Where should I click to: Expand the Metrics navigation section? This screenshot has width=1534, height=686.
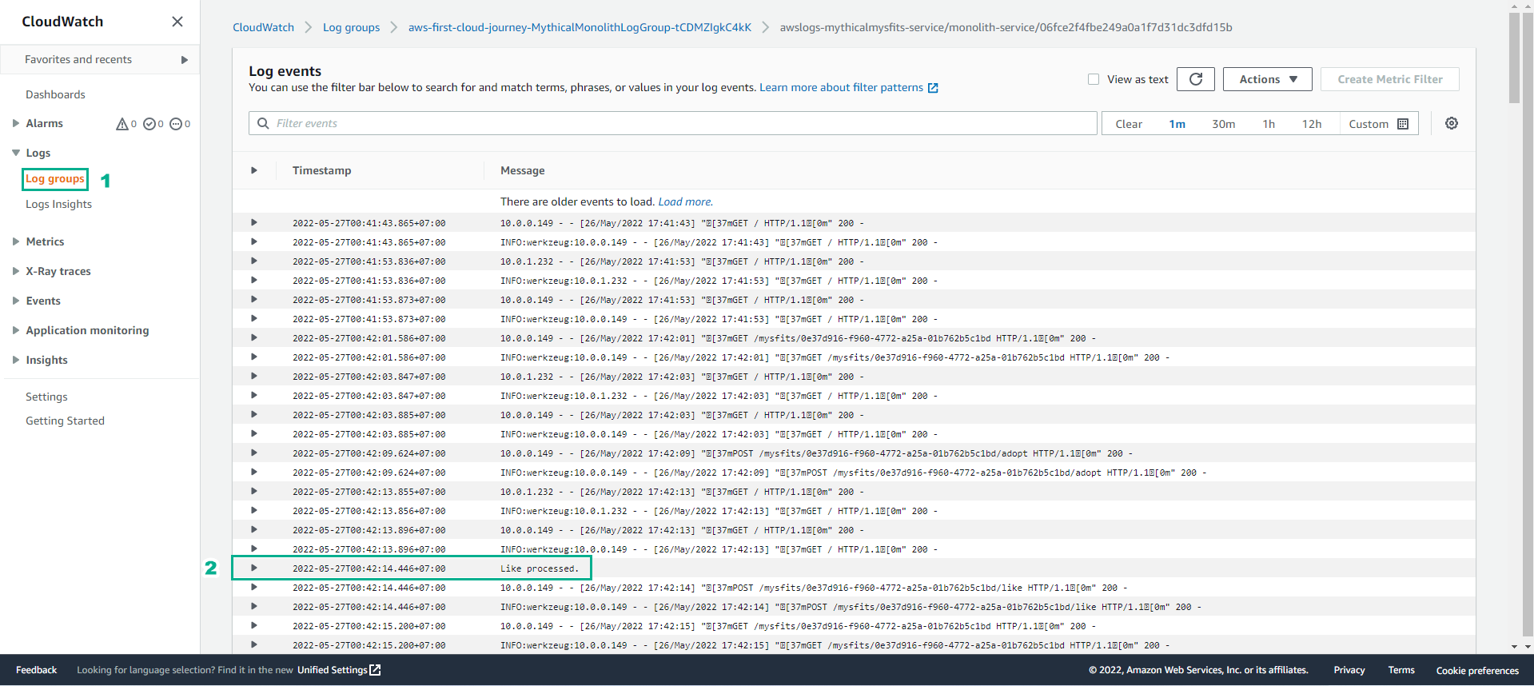coord(15,241)
